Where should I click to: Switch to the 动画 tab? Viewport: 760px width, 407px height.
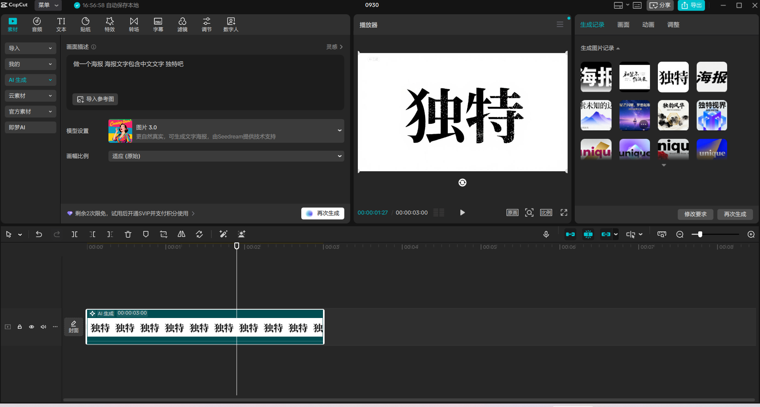[x=648, y=25]
